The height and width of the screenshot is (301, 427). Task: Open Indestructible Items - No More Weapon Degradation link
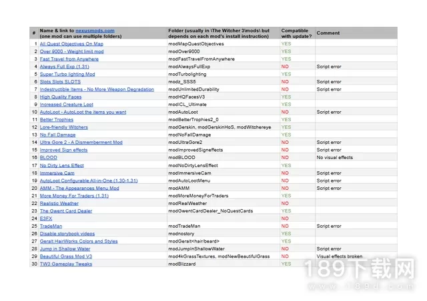coord(97,89)
